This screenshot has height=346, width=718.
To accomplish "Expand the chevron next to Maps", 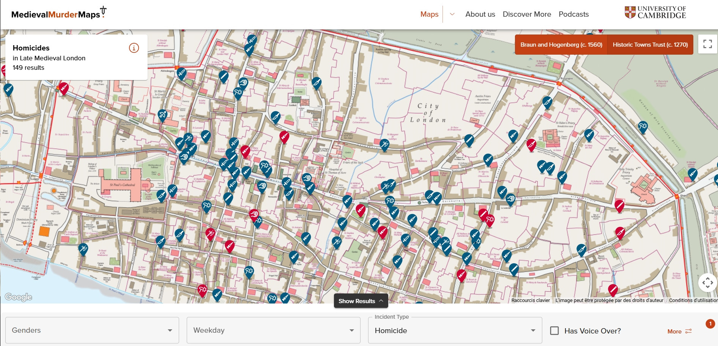I will coord(452,14).
